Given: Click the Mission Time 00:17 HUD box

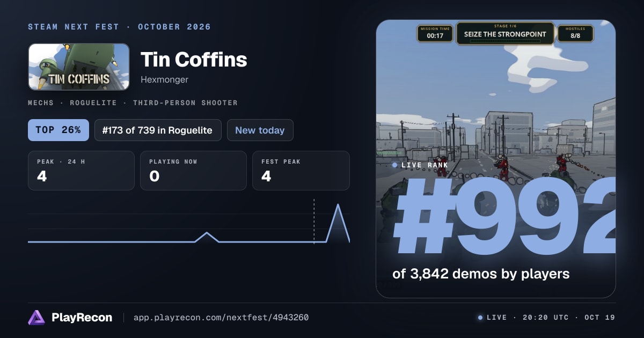Looking at the screenshot, I should coord(435,33).
